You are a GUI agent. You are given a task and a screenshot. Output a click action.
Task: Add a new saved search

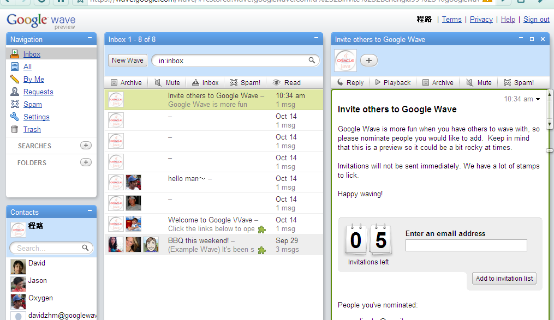click(86, 146)
